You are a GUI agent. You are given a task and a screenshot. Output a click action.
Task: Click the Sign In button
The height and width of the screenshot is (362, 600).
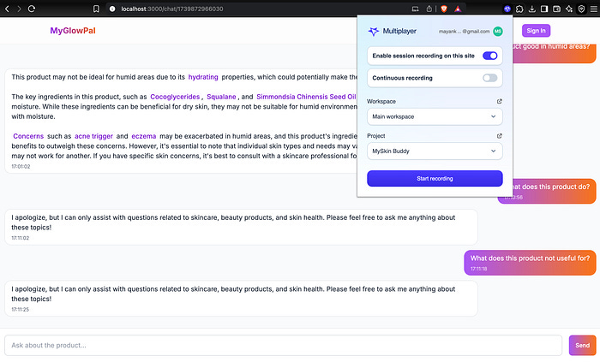(536, 31)
